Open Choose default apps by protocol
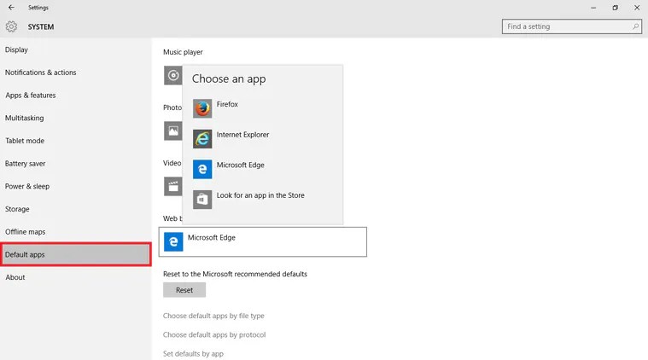 [x=214, y=334]
